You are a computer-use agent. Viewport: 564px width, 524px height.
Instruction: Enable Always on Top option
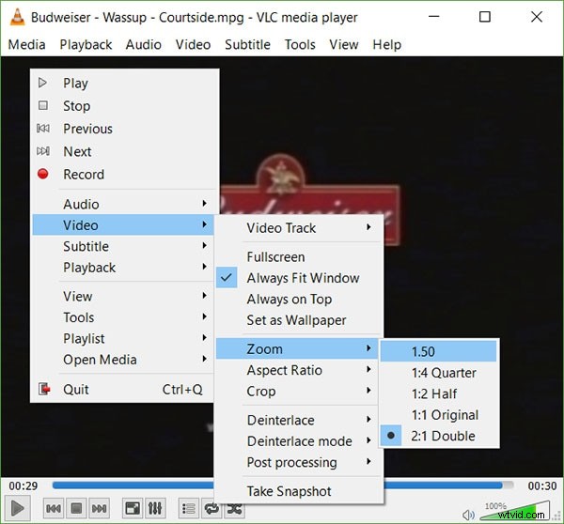point(298,299)
